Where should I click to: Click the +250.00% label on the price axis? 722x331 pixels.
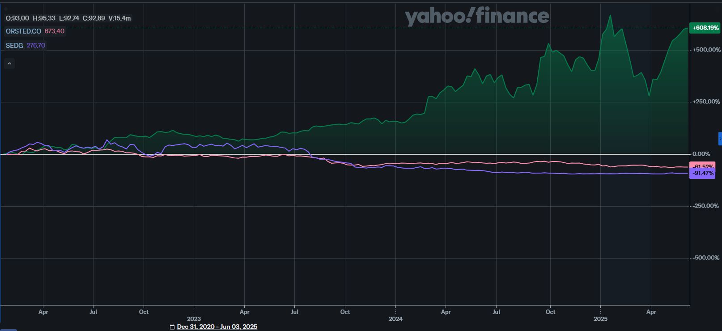point(706,102)
